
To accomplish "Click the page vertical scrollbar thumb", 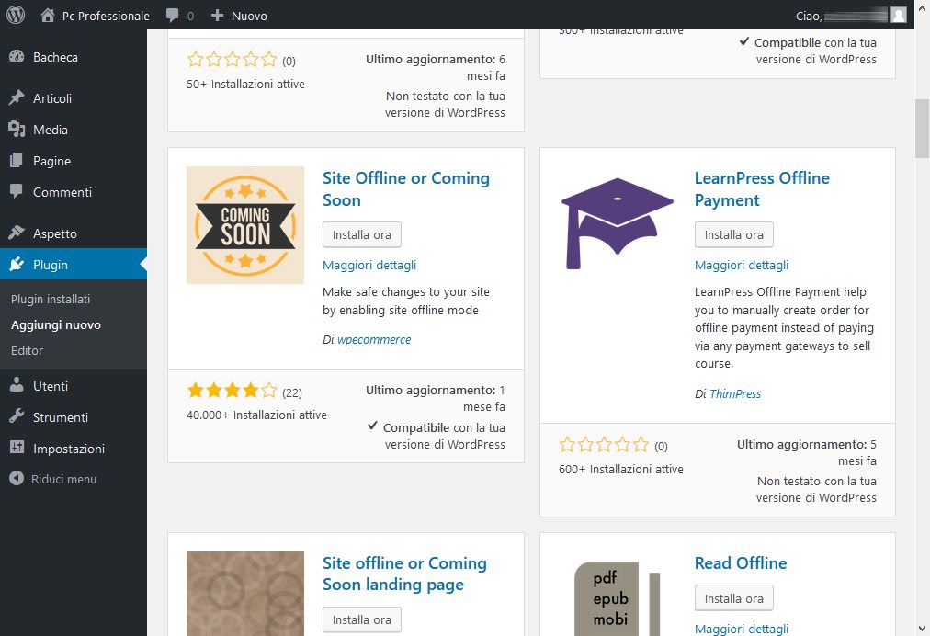I will [x=922, y=129].
